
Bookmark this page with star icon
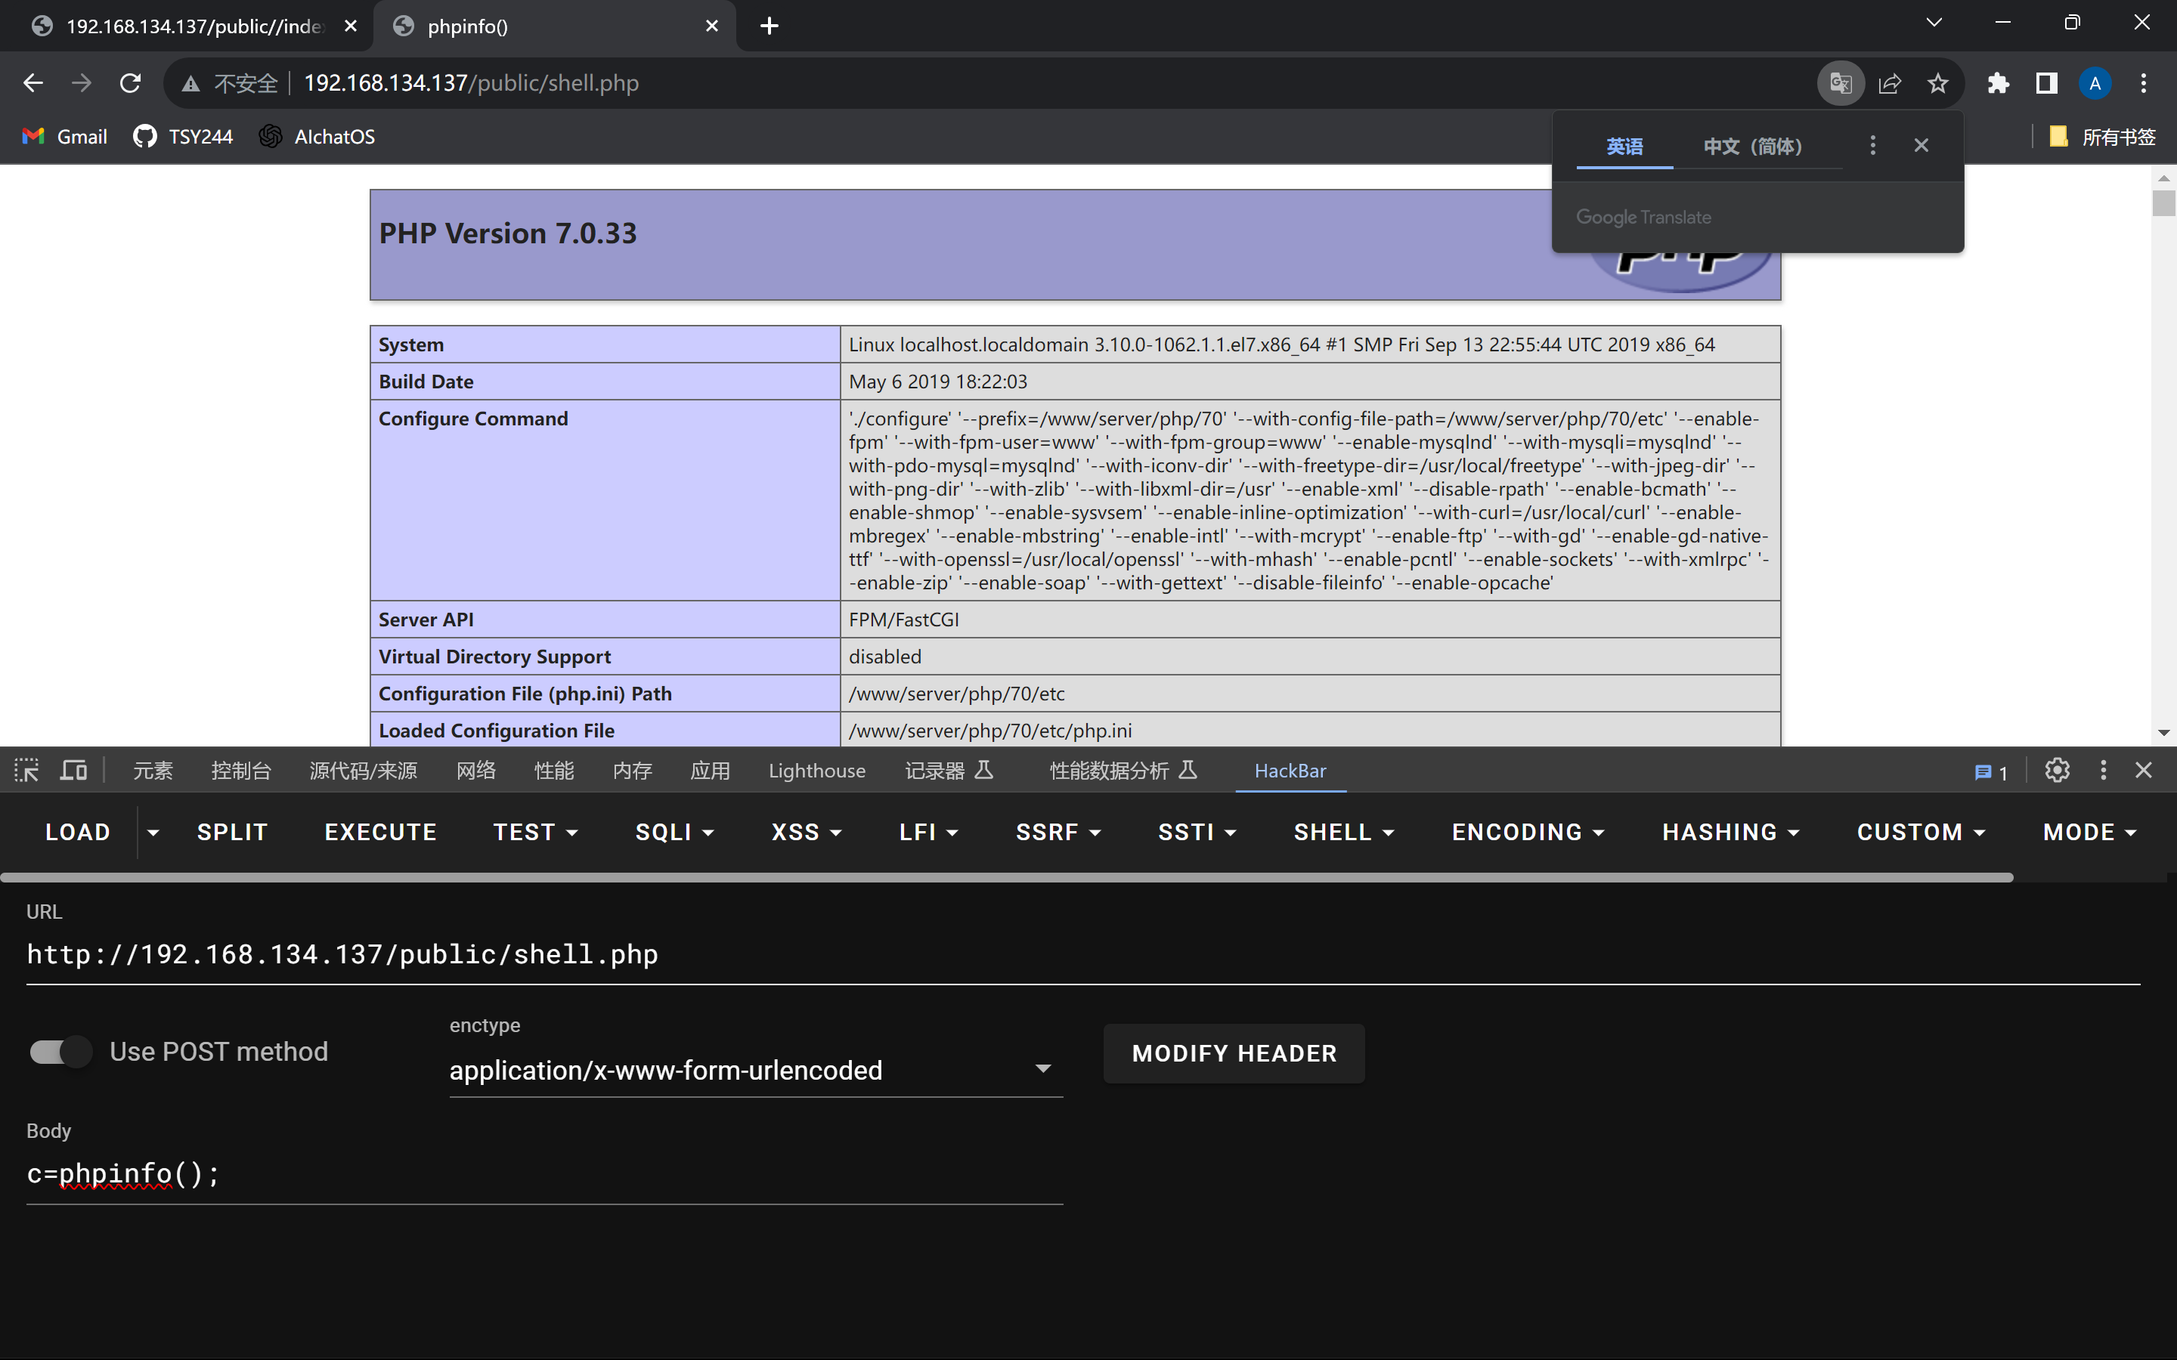click(1937, 83)
